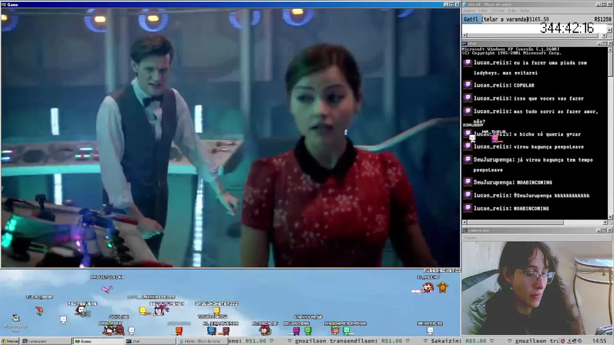Click the PROJETOLEON1 pink flying character
The height and width of the screenshot is (345, 614).
click(x=107, y=288)
